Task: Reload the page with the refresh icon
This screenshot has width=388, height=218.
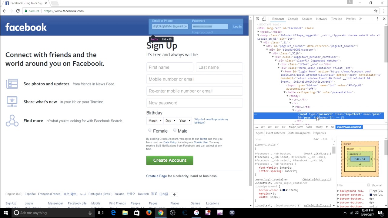Action: [18, 11]
